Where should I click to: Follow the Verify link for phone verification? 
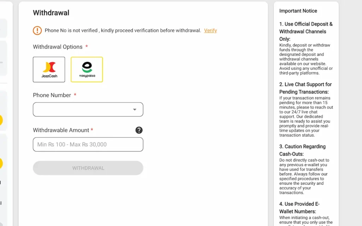(x=210, y=30)
